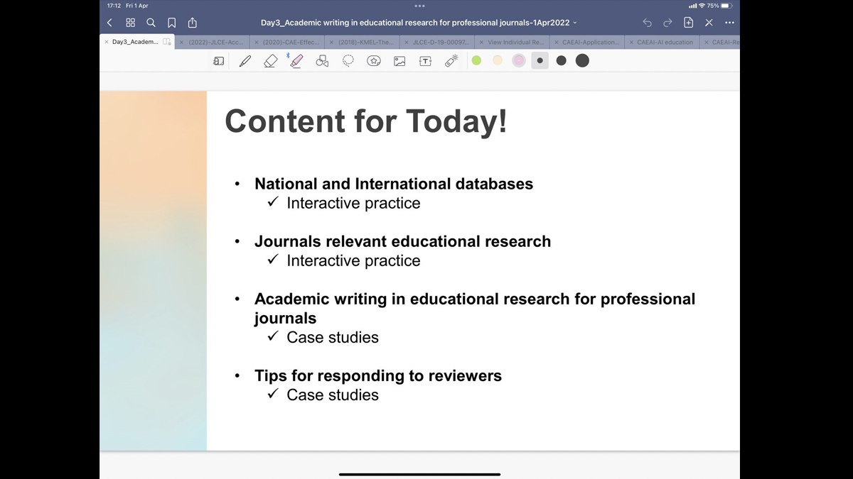Activate the Laser pointer tool
The height and width of the screenshot is (479, 853).
451,61
